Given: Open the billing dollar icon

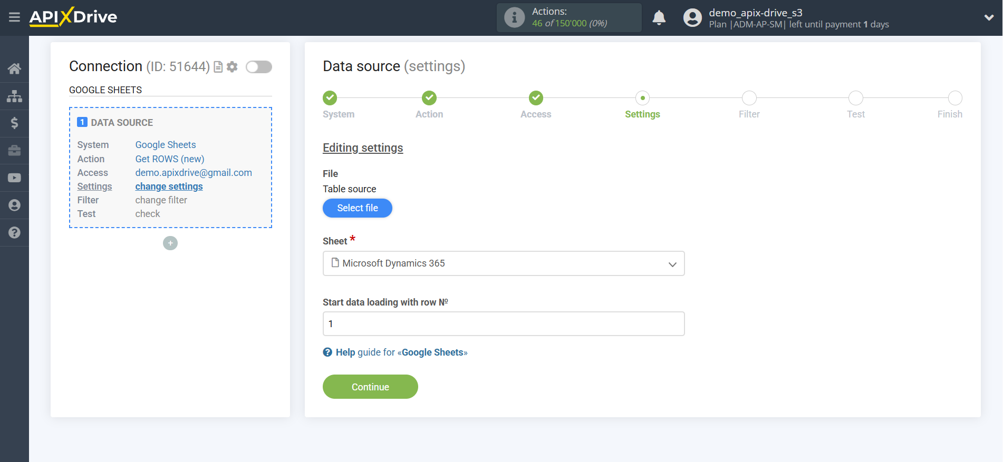Looking at the screenshot, I should (x=14, y=123).
